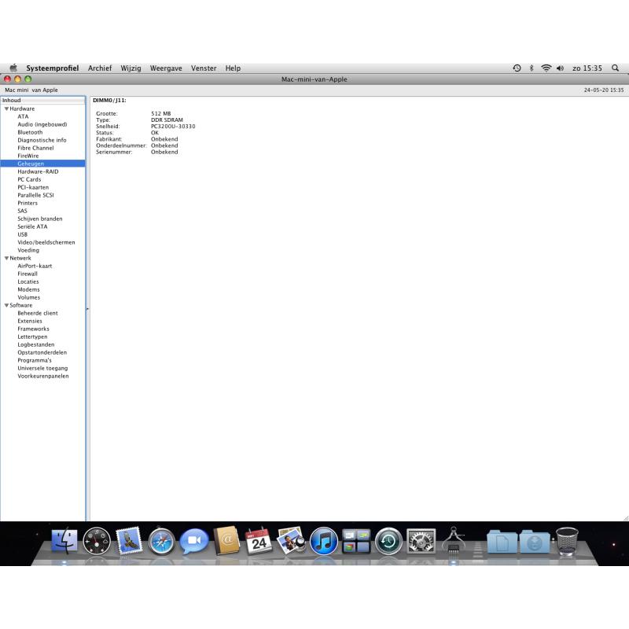The width and height of the screenshot is (629, 629).
Task: Open the Trash in Dock
Action: 567,542
